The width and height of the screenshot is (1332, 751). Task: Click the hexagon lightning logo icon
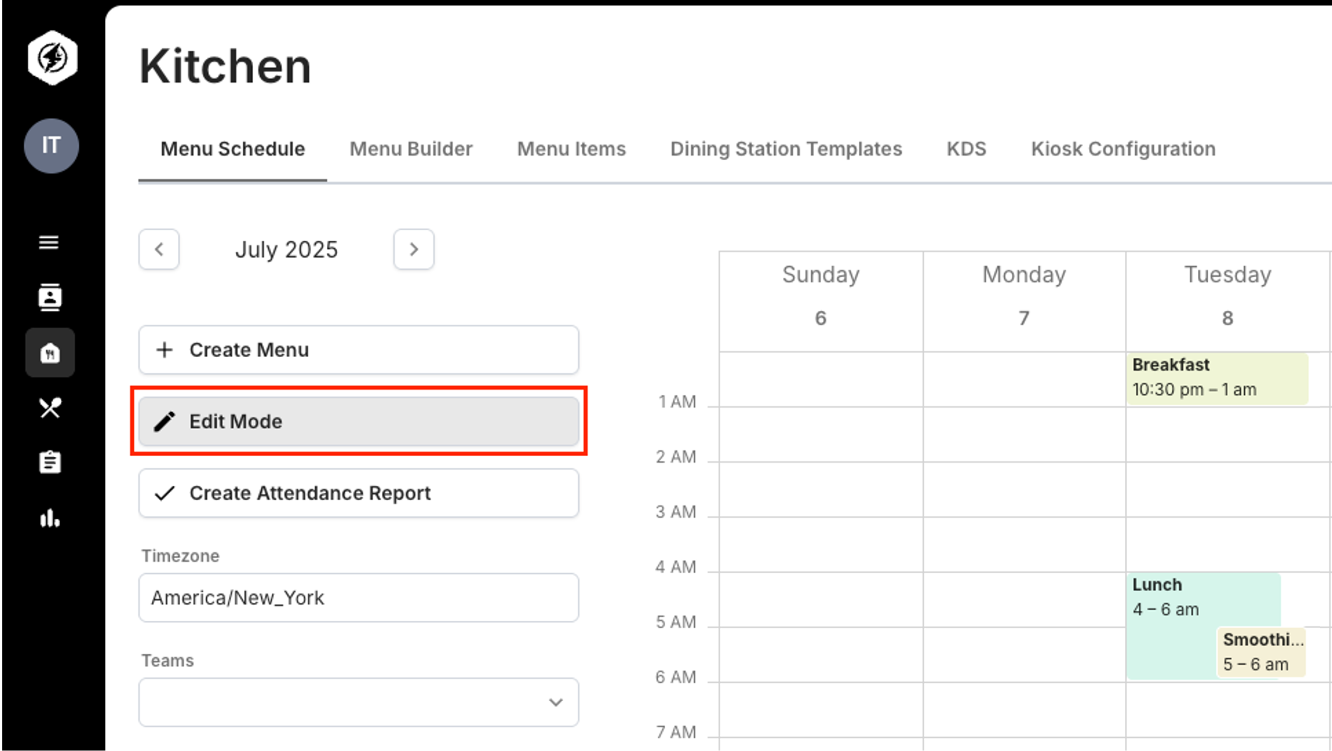[x=52, y=58]
